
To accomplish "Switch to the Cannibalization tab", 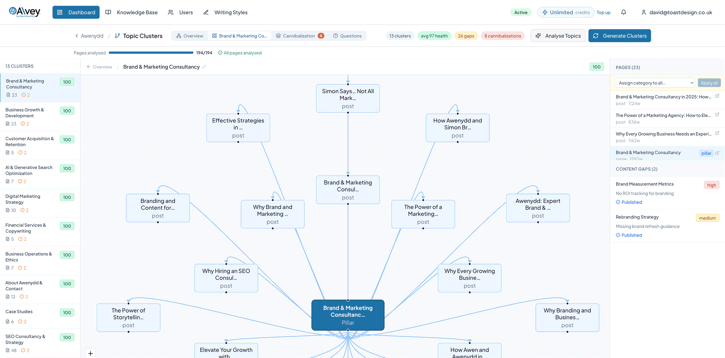I will pyautogui.click(x=300, y=36).
